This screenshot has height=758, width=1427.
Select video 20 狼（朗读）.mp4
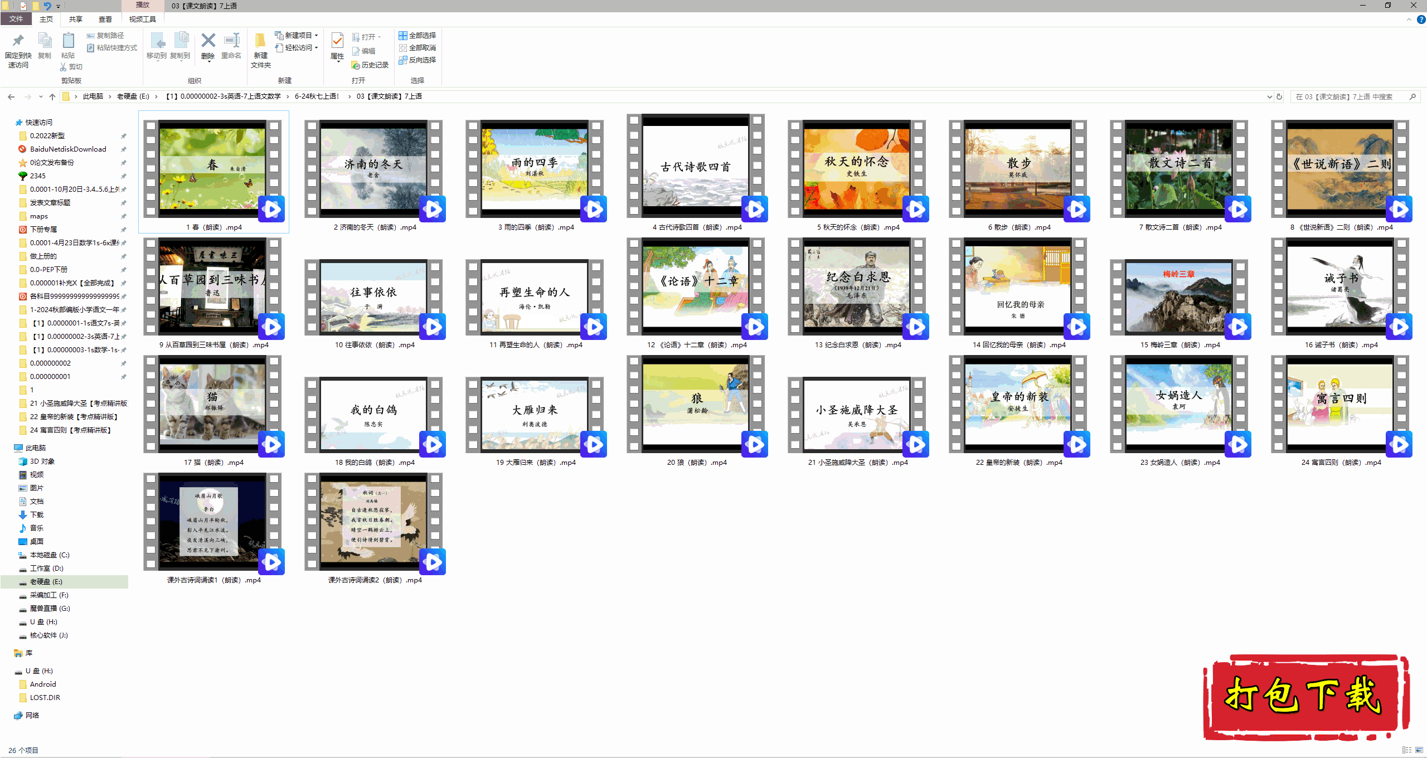tap(697, 410)
